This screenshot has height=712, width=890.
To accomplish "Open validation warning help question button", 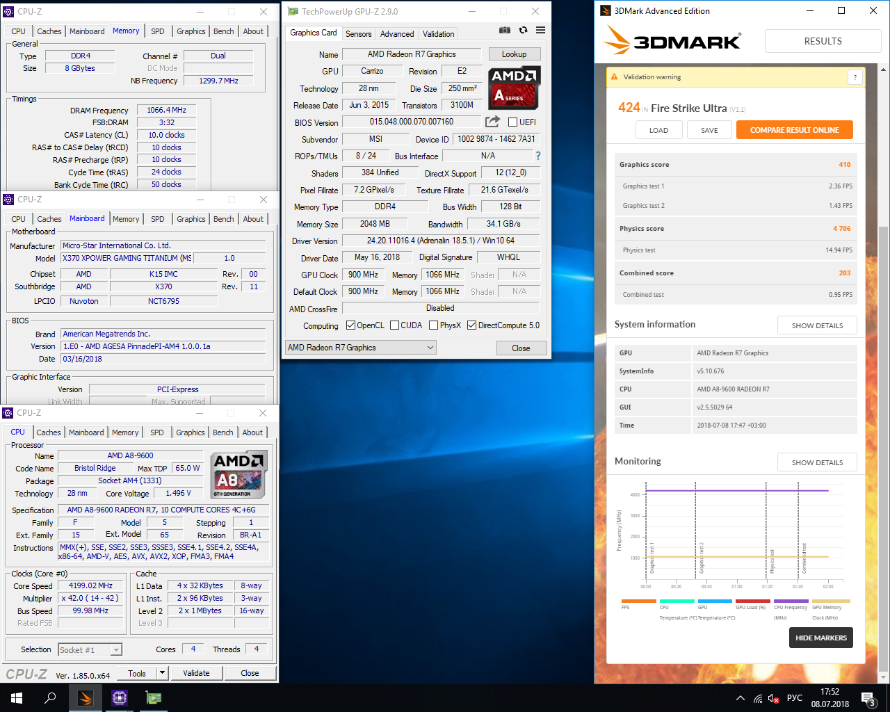I will (x=855, y=77).
